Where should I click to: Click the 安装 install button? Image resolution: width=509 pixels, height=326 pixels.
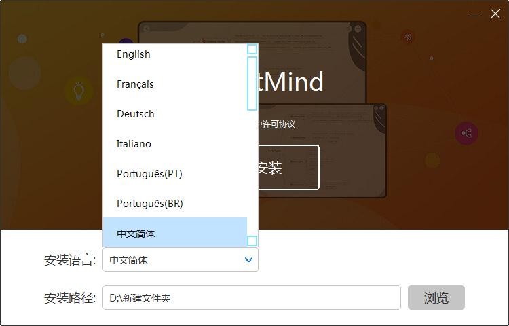285,167
